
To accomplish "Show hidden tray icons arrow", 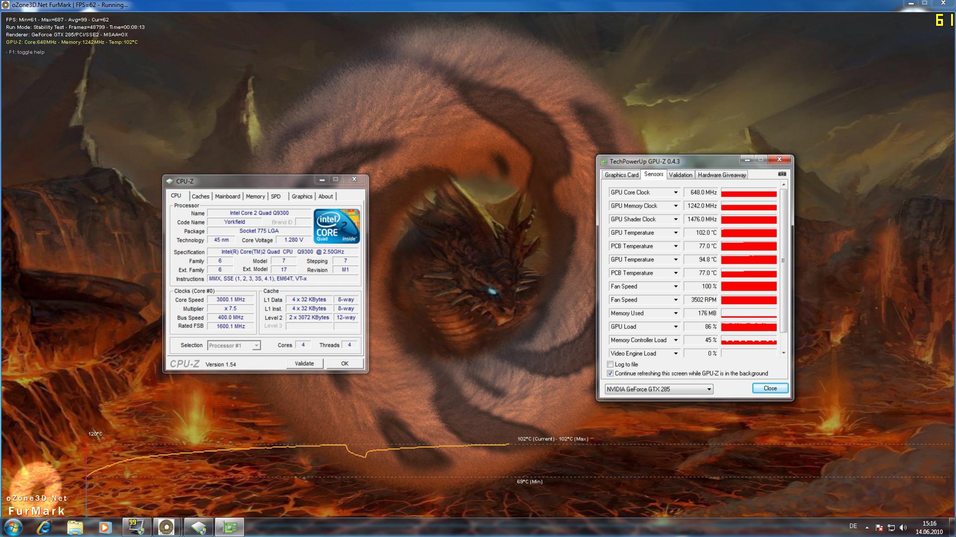I will pos(867,528).
